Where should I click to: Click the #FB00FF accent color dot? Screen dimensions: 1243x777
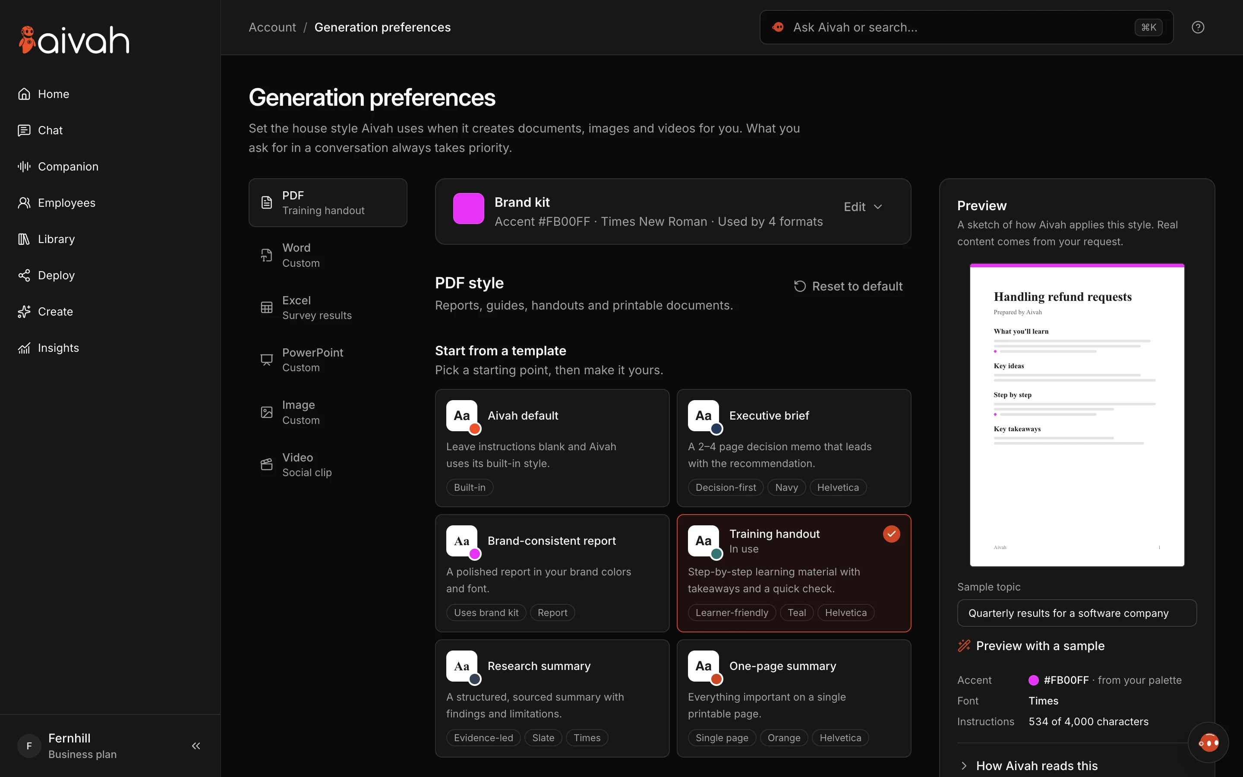(1033, 680)
